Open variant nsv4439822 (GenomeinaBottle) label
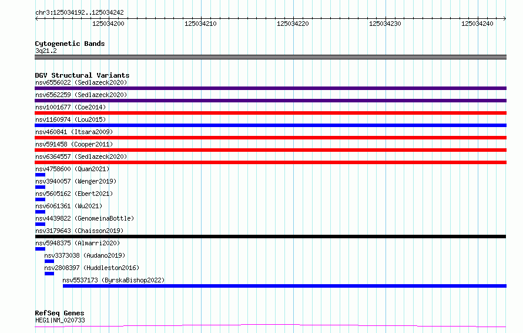Image resolution: width=523 pixels, height=333 pixels. click(85, 218)
